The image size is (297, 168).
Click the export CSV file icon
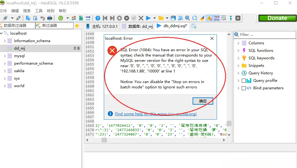point(81,18)
